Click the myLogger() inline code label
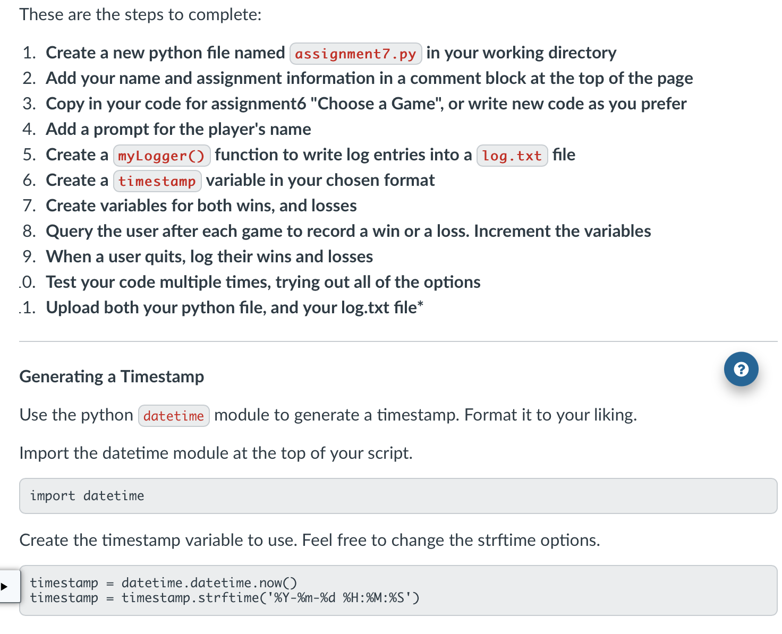The height and width of the screenshot is (634, 782). click(x=161, y=156)
